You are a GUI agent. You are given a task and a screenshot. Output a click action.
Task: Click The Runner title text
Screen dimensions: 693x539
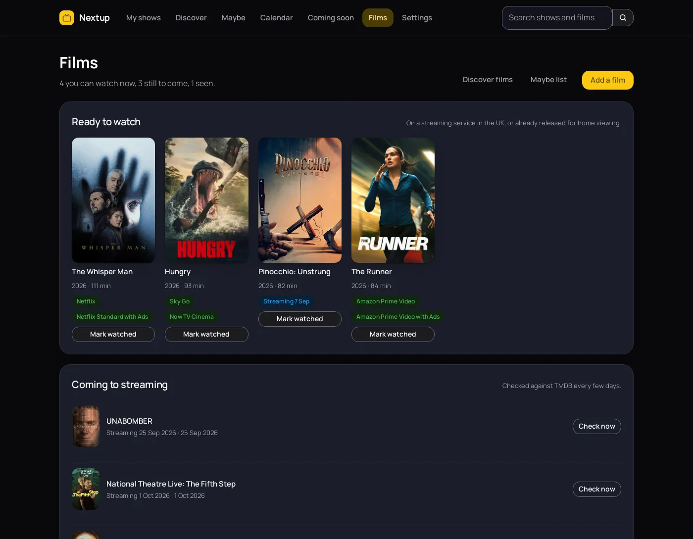pos(371,272)
